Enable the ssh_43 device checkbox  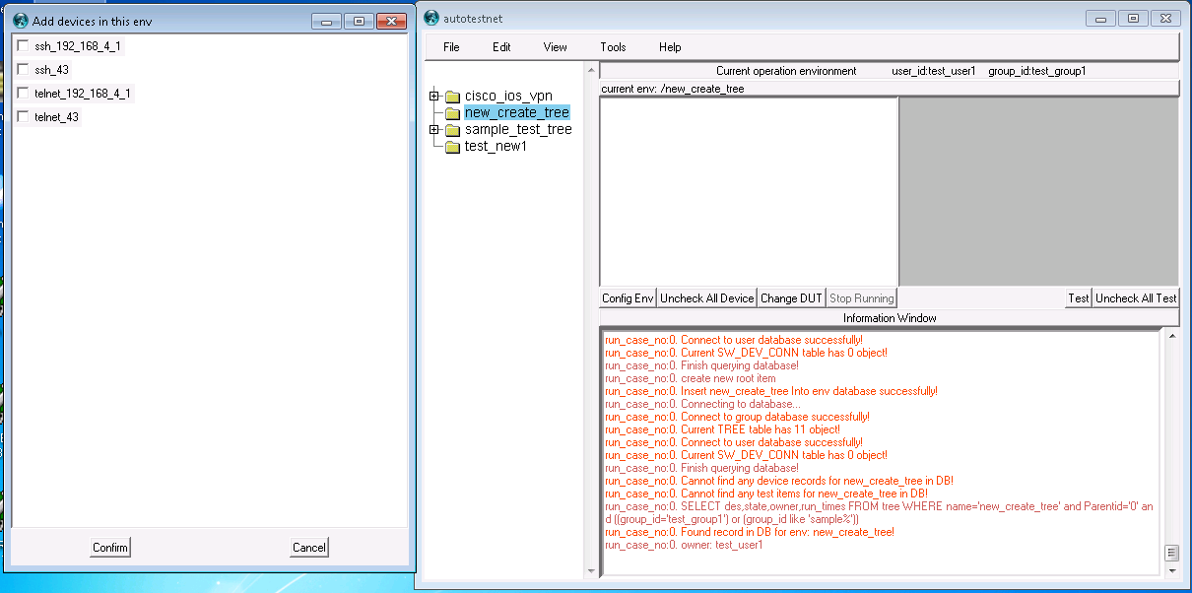[23, 70]
